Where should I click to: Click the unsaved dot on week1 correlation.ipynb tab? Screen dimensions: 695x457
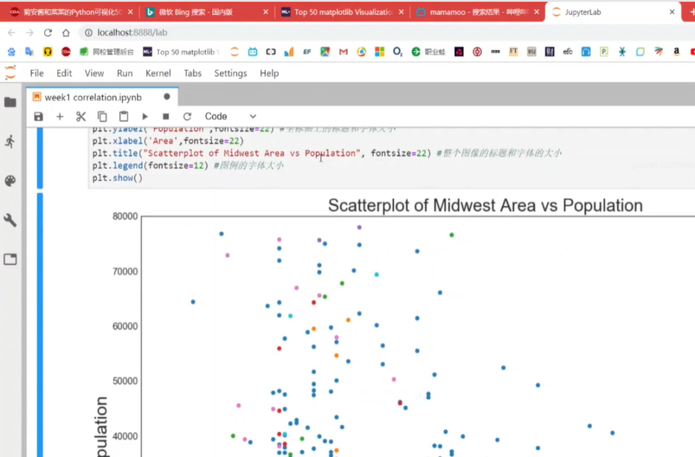tap(167, 97)
